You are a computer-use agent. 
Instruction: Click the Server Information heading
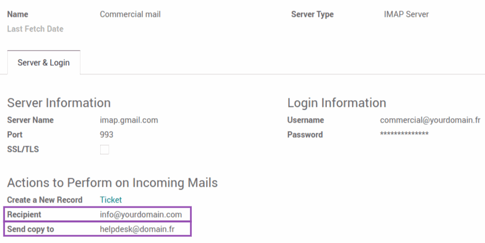[59, 102]
